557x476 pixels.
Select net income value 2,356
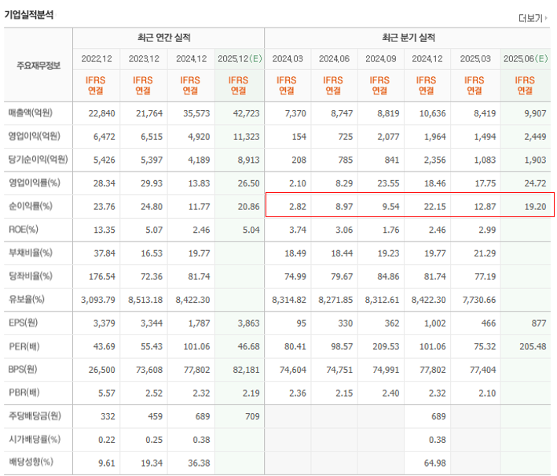434,160
